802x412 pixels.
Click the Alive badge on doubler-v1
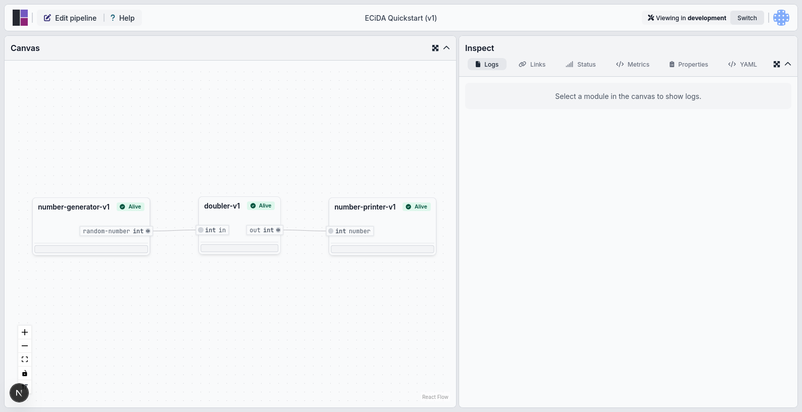pos(261,205)
